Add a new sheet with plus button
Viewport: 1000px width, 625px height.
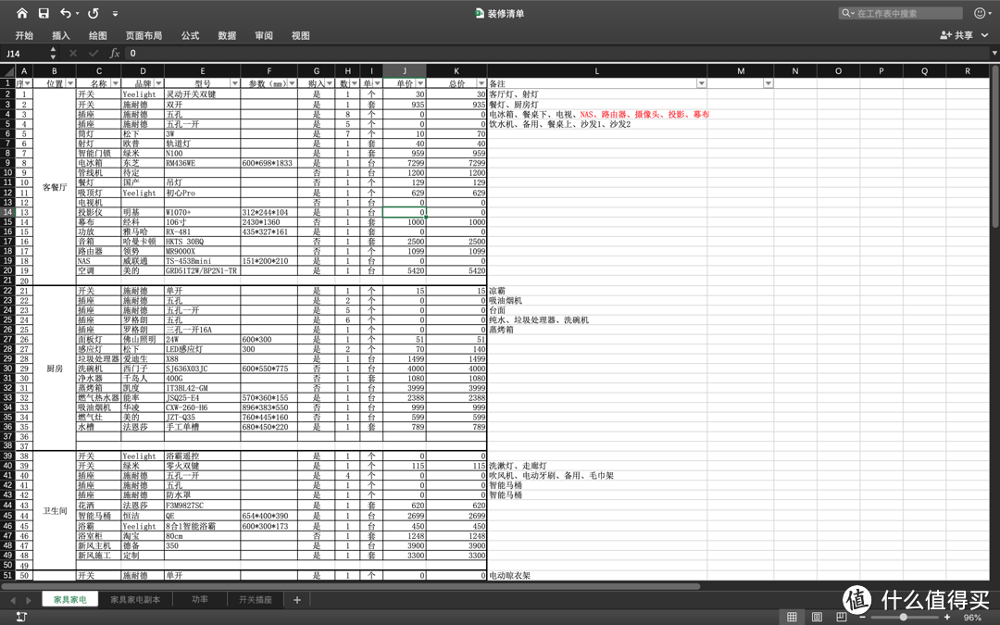tap(296, 599)
